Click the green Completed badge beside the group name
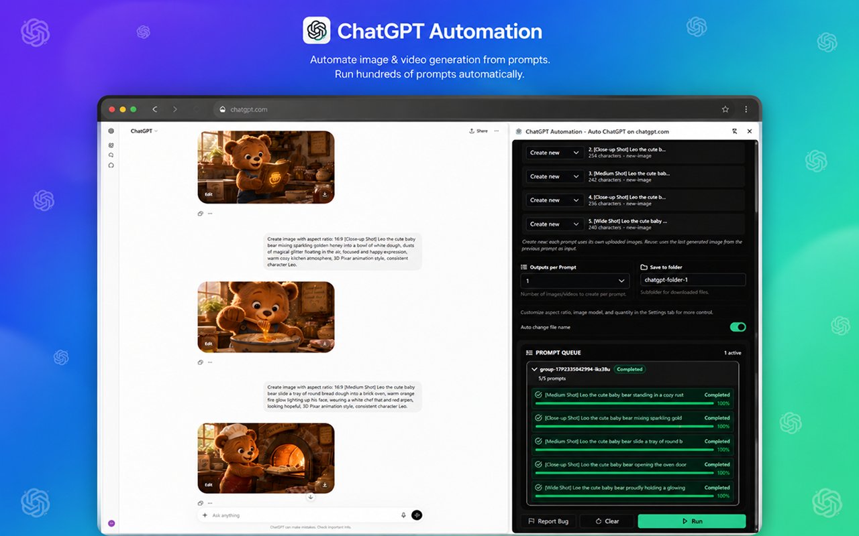The width and height of the screenshot is (859, 536). tap(629, 369)
